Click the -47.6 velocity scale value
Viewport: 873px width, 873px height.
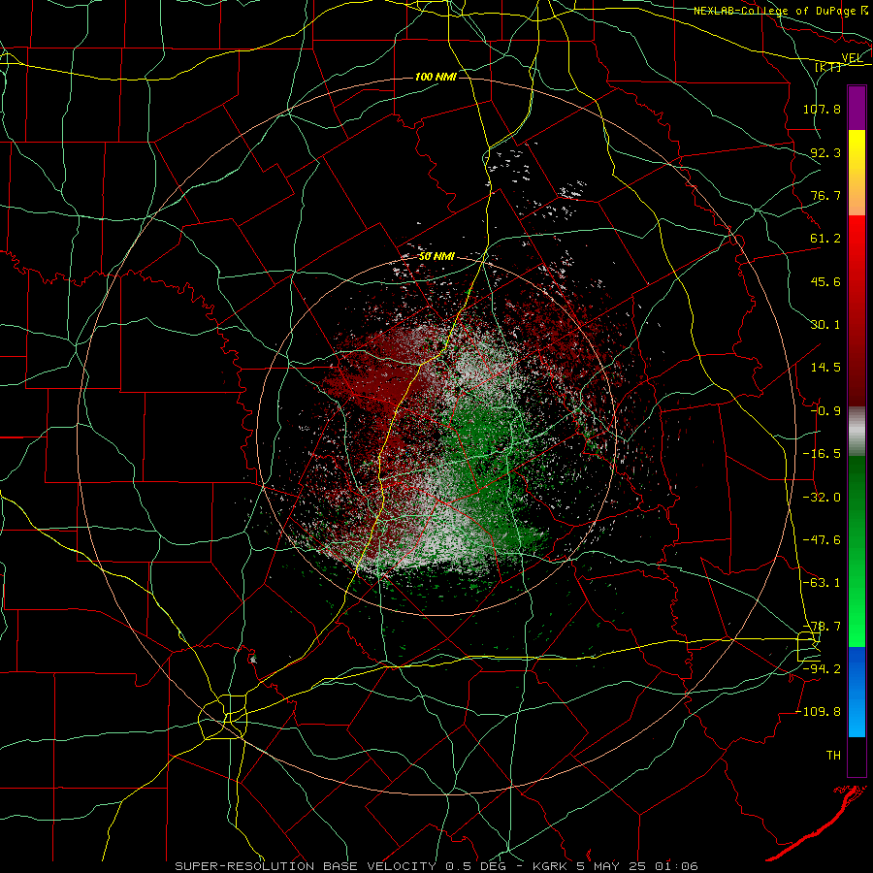[822, 540]
